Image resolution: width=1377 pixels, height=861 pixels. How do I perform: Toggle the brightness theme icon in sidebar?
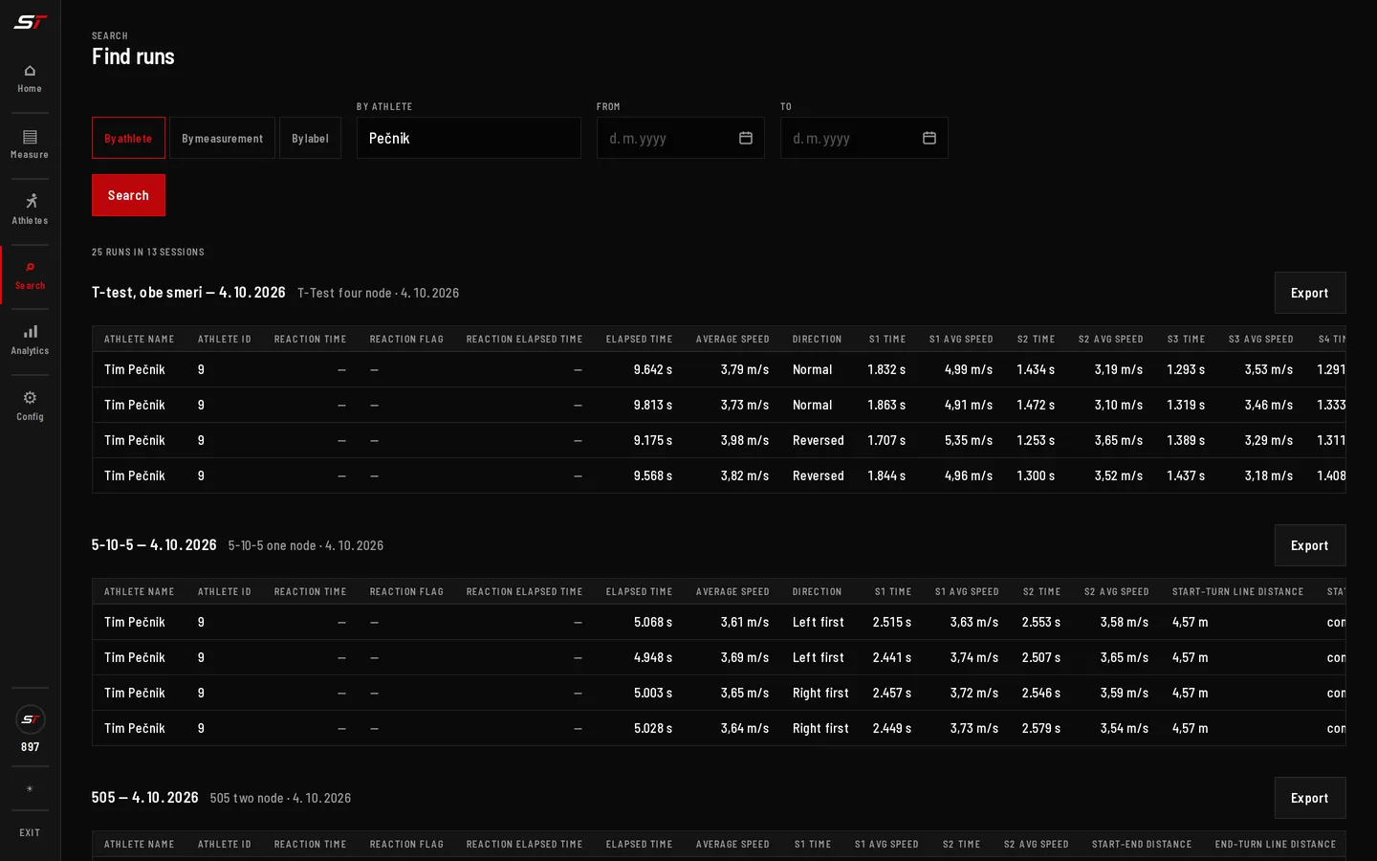(x=30, y=789)
